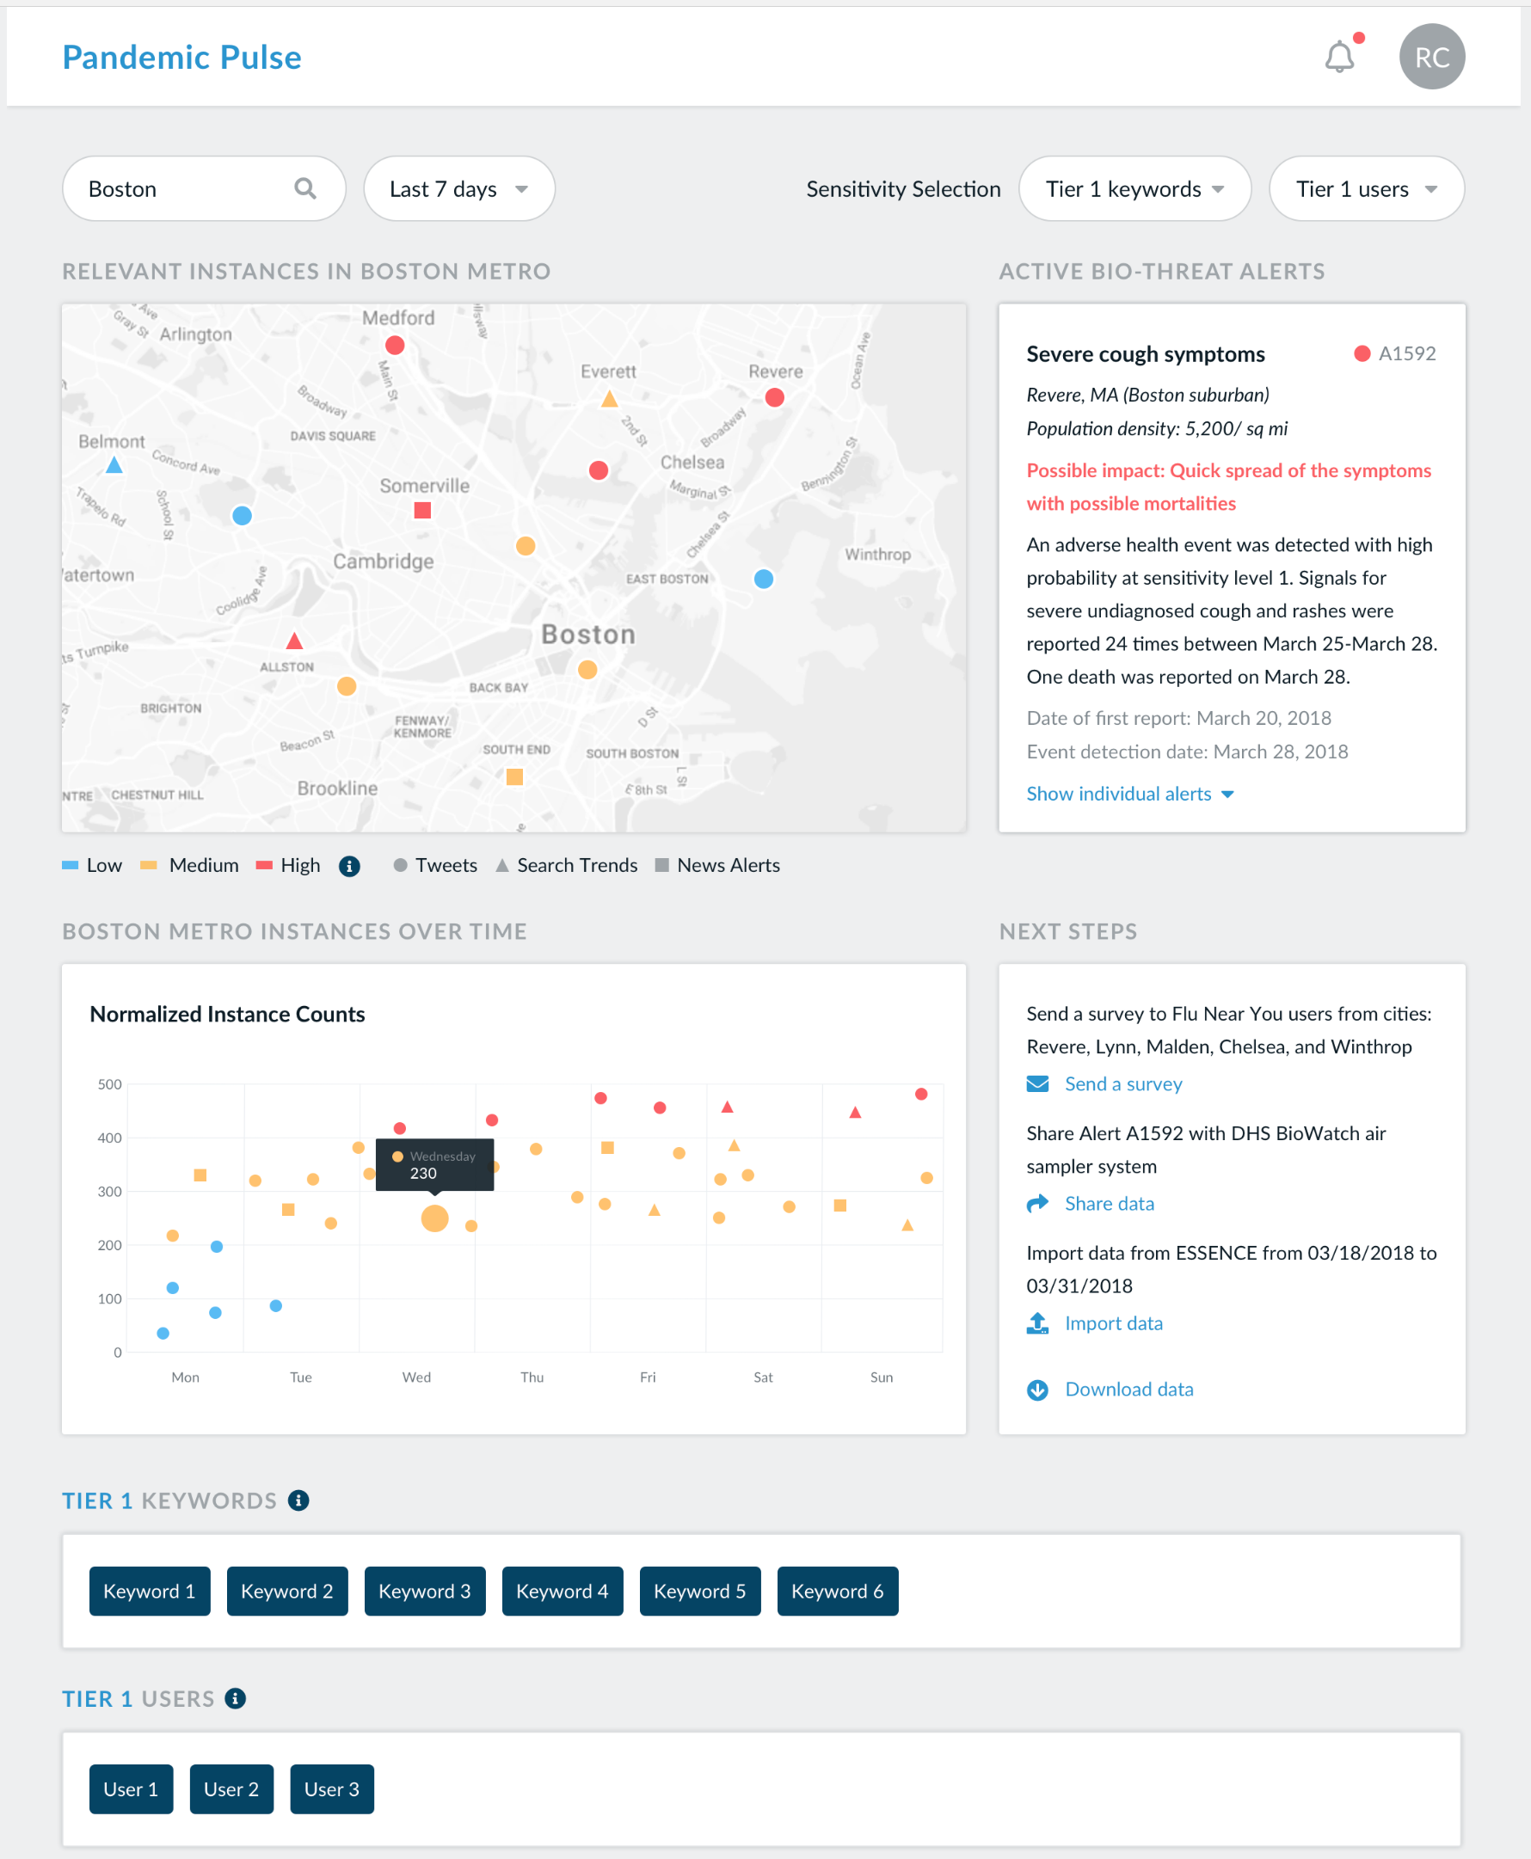The height and width of the screenshot is (1859, 1531).
Task: Click the Wednesday 230 data point on the chart
Action: tap(433, 1219)
